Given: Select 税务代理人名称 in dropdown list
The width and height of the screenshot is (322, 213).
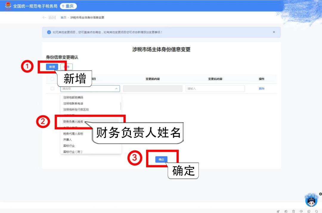Looking at the screenshot, I should (x=73, y=134).
